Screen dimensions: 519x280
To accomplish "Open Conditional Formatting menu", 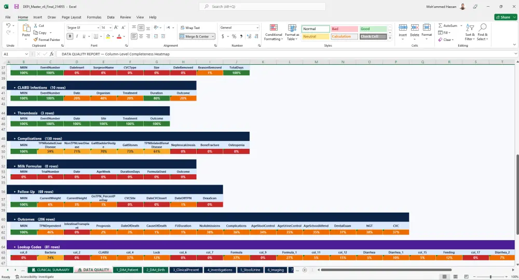I will click(274, 32).
